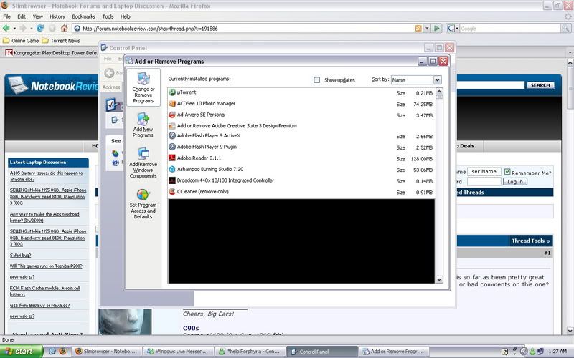Click the Log in button
Screen dimensions: 574x358
point(515,182)
